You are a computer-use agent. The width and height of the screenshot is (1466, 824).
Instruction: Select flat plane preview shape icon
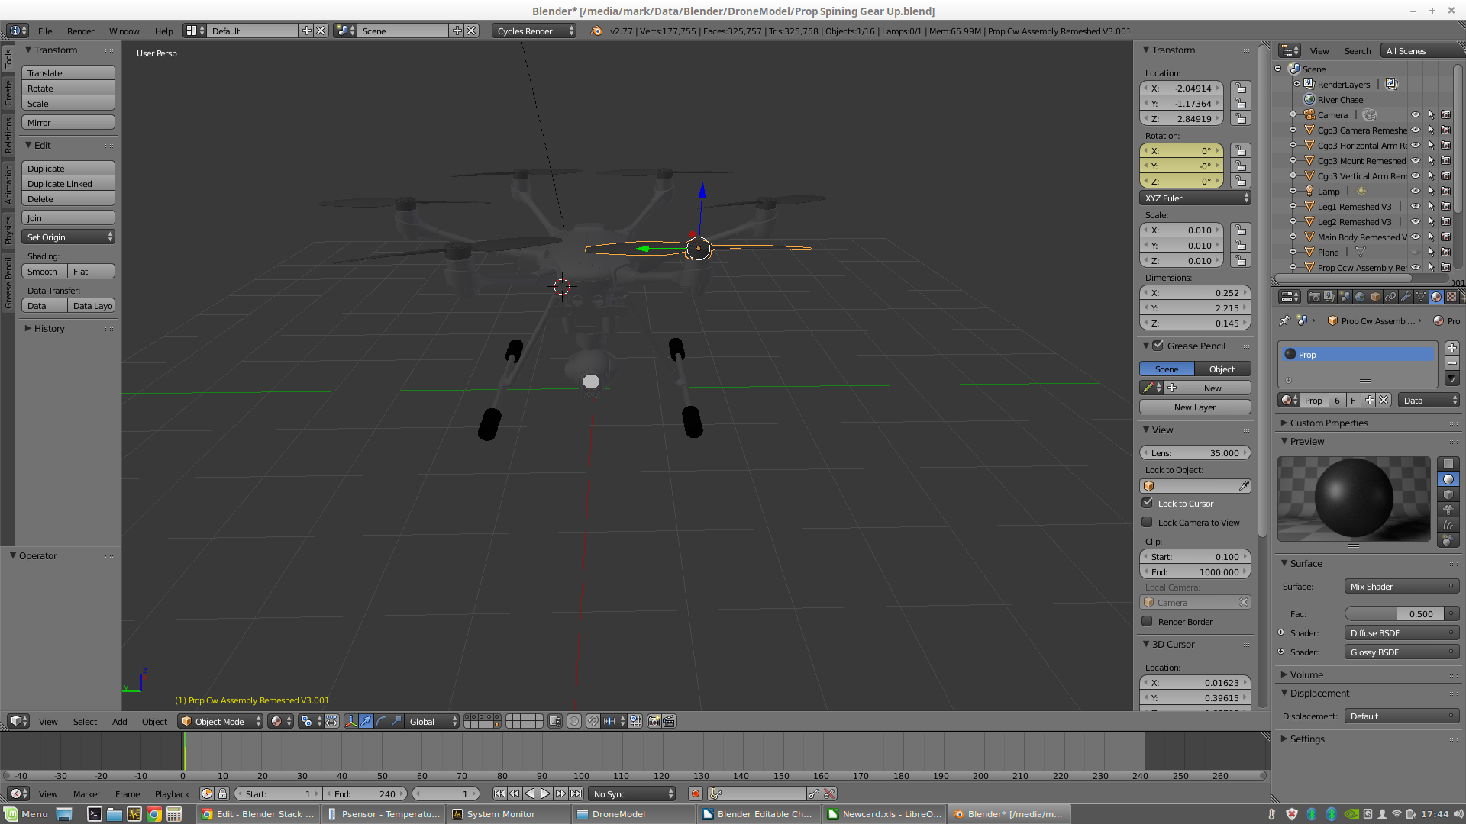point(1448,464)
